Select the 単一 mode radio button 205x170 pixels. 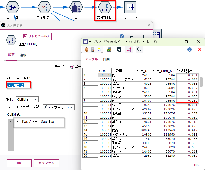click(x=72, y=66)
